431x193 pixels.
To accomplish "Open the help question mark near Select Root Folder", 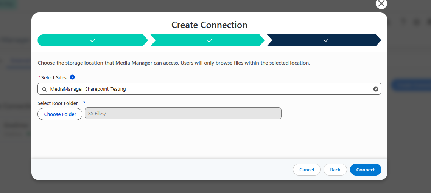I will pyautogui.click(x=84, y=103).
